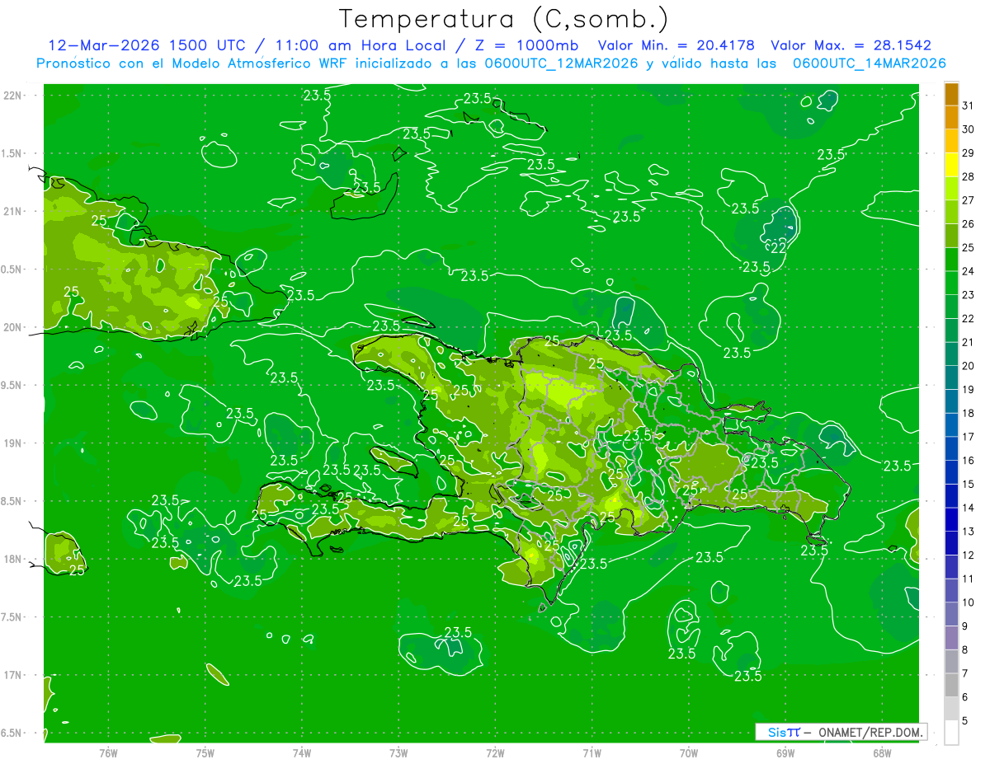The height and width of the screenshot is (764, 990).
Task: Click the latitude axis label "19N"
Action: coord(12,443)
